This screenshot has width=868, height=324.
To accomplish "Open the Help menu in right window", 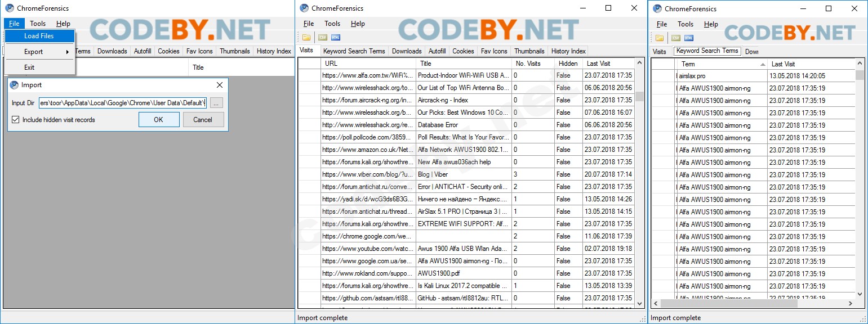I will tap(711, 24).
